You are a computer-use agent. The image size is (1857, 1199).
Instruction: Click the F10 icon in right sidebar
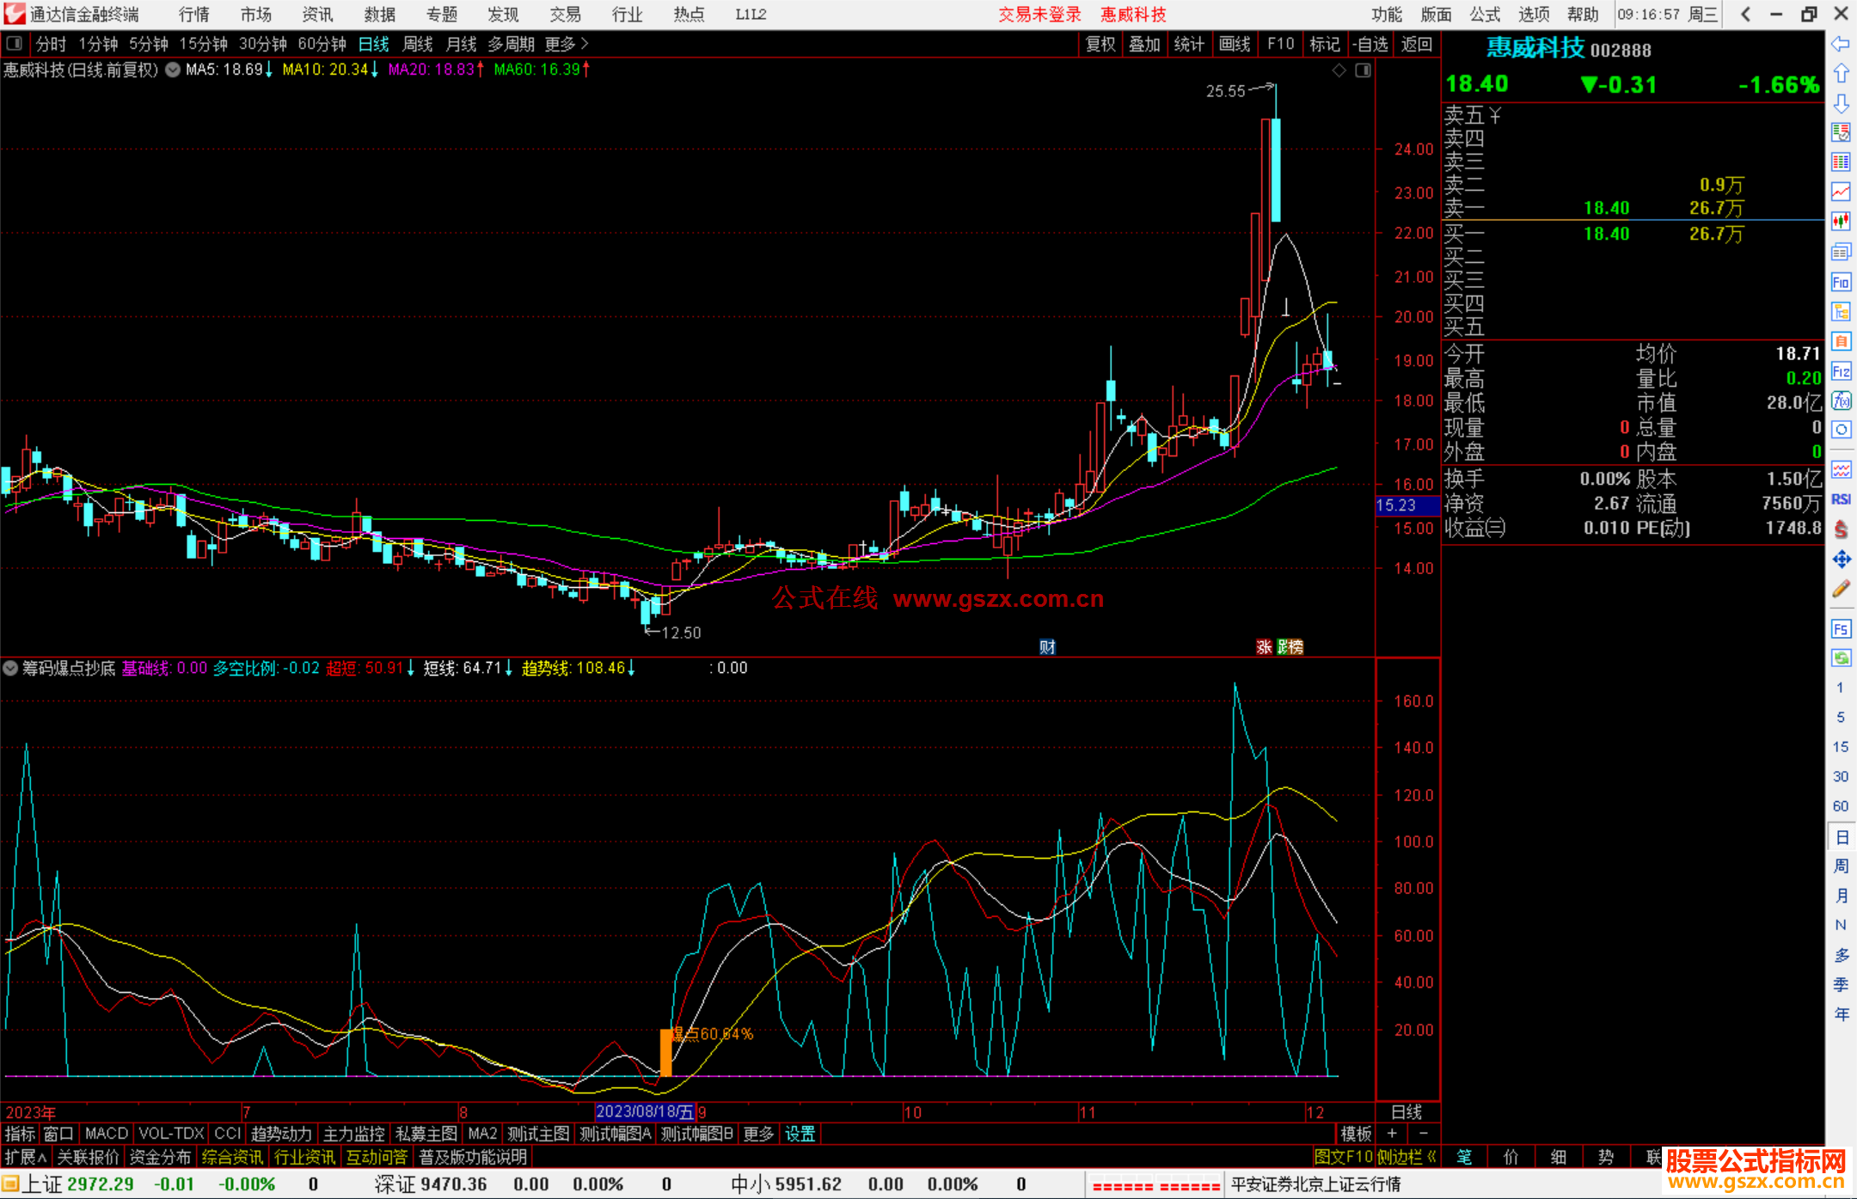[1841, 282]
